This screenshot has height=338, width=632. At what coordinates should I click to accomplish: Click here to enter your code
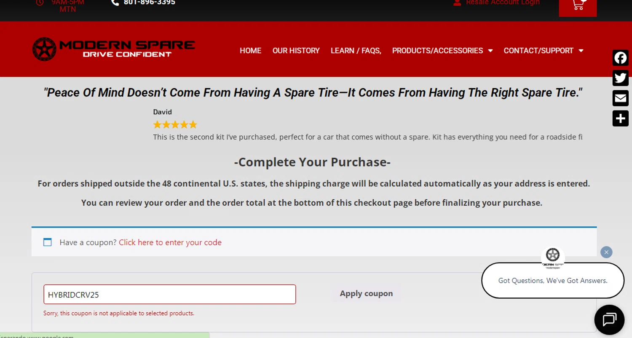point(170,242)
